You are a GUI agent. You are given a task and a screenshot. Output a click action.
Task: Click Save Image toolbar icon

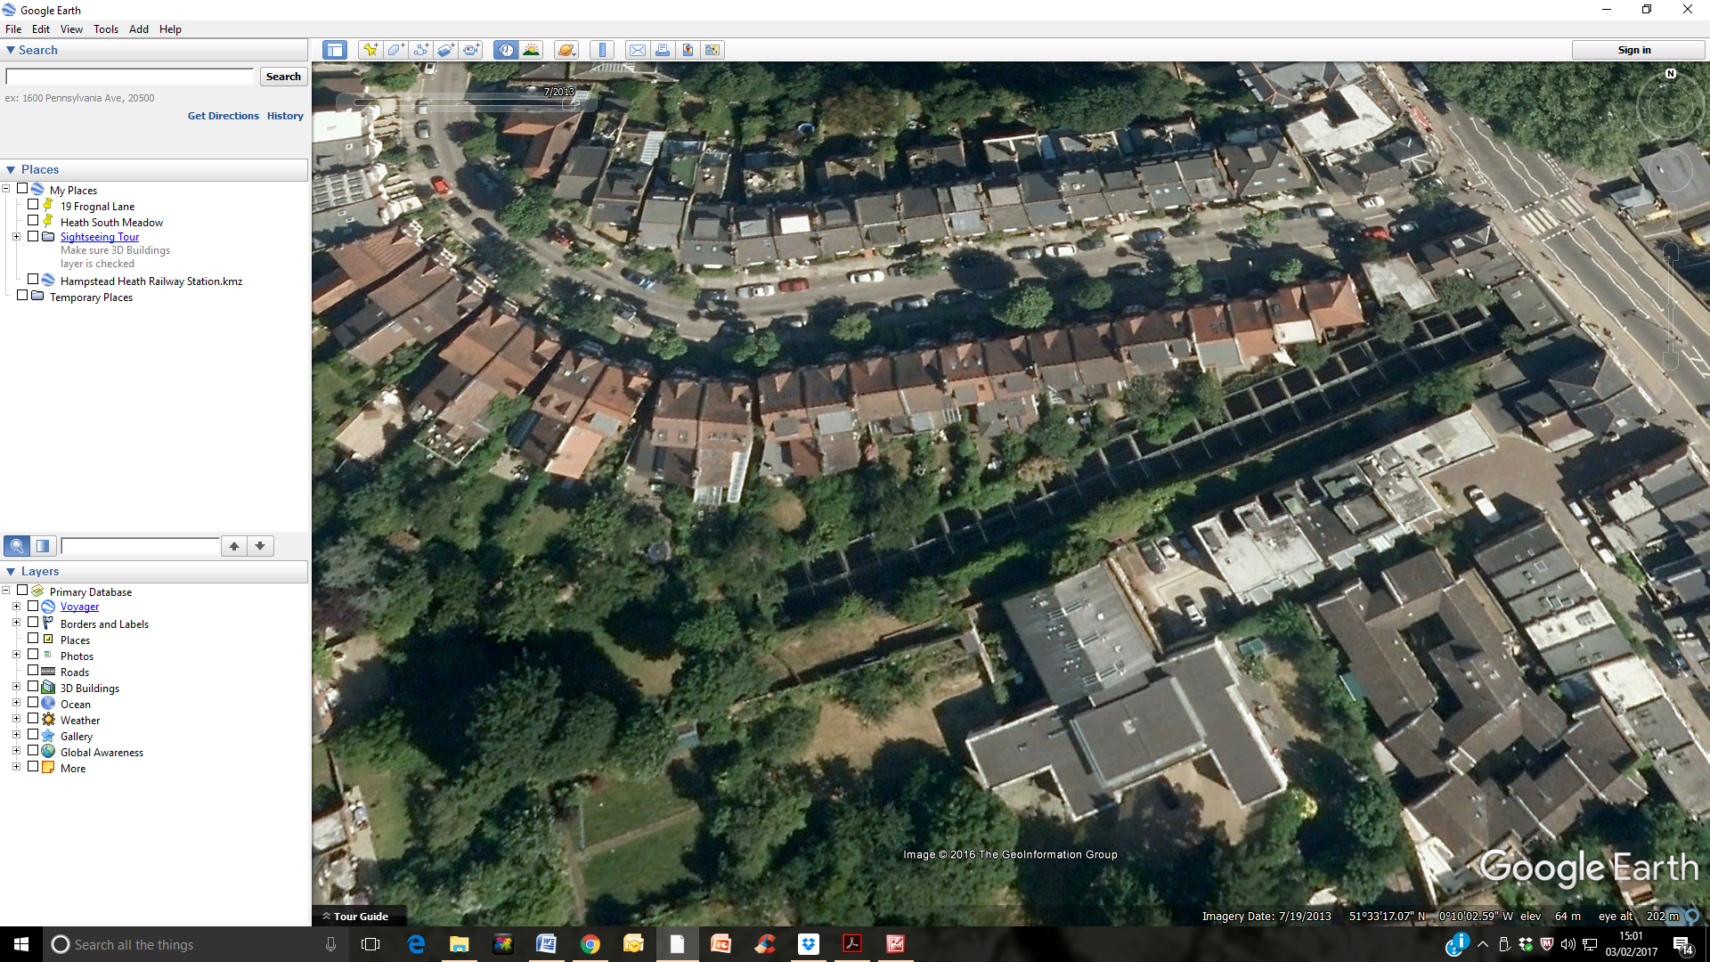pyautogui.click(x=688, y=50)
